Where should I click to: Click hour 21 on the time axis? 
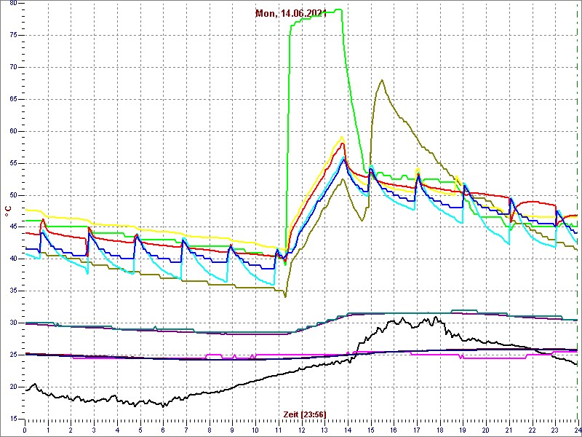point(509,430)
